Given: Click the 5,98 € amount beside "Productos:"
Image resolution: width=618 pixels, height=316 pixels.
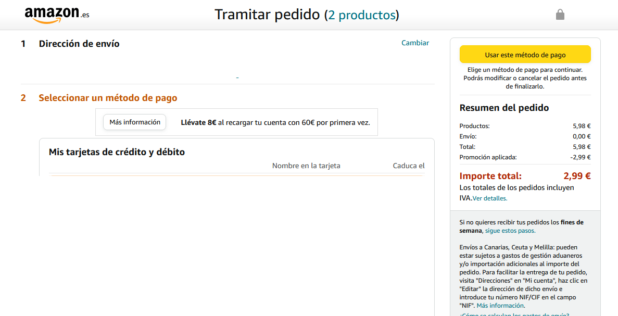Looking at the screenshot, I should pyautogui.click(x=582, y=126).
